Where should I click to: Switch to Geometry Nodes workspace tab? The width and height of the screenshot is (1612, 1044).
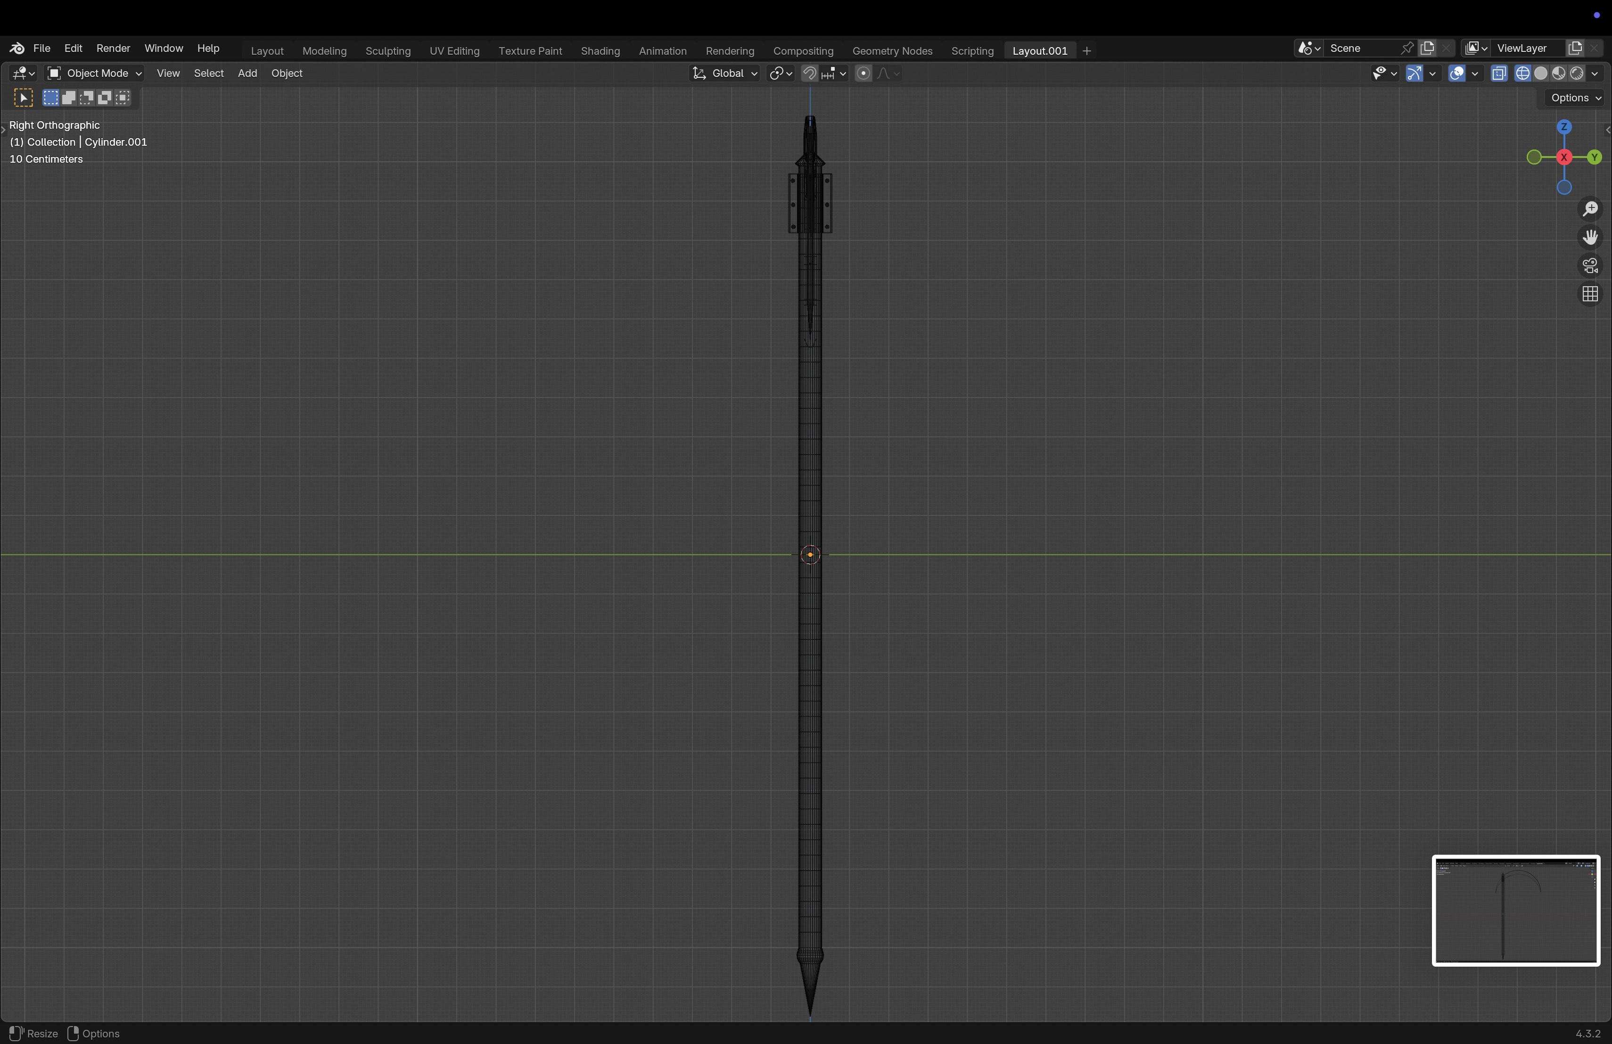click(891, 51)
